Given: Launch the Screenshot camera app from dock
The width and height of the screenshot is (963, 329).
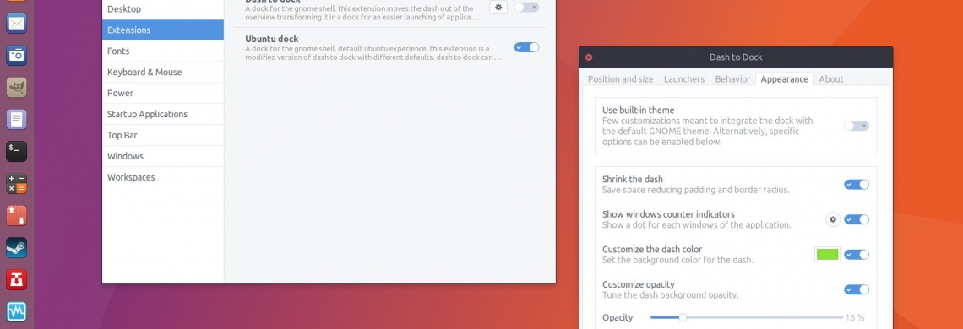Looking at the screenshot, I should pyautogui.click(x=17, y=55).
